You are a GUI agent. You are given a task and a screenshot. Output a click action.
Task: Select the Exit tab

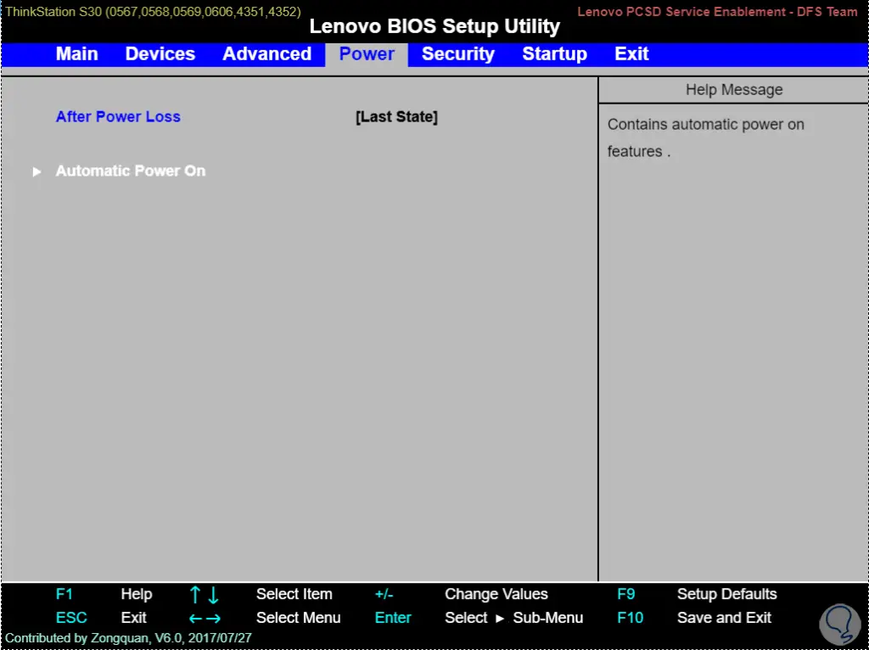pos(631,54)
